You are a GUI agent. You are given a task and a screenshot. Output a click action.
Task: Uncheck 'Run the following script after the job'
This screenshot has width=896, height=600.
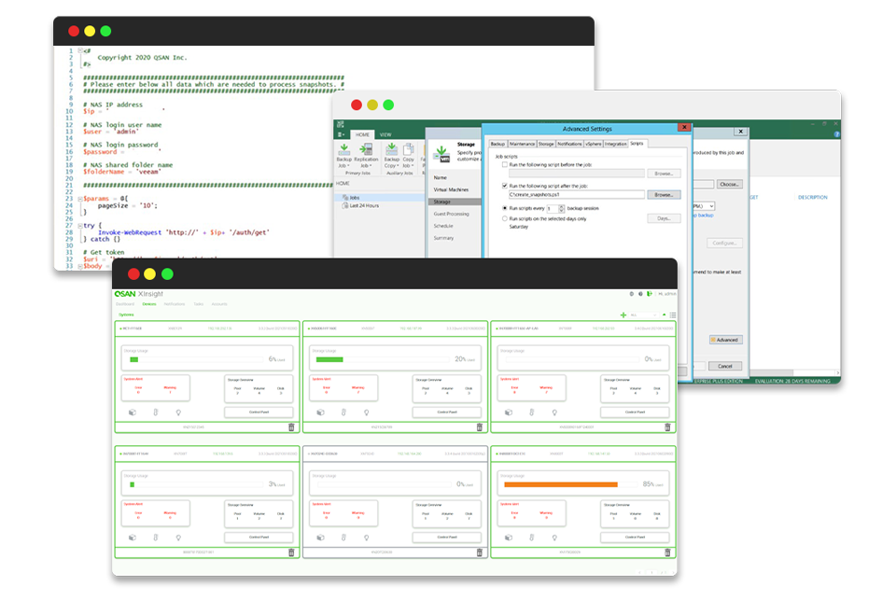505,186
